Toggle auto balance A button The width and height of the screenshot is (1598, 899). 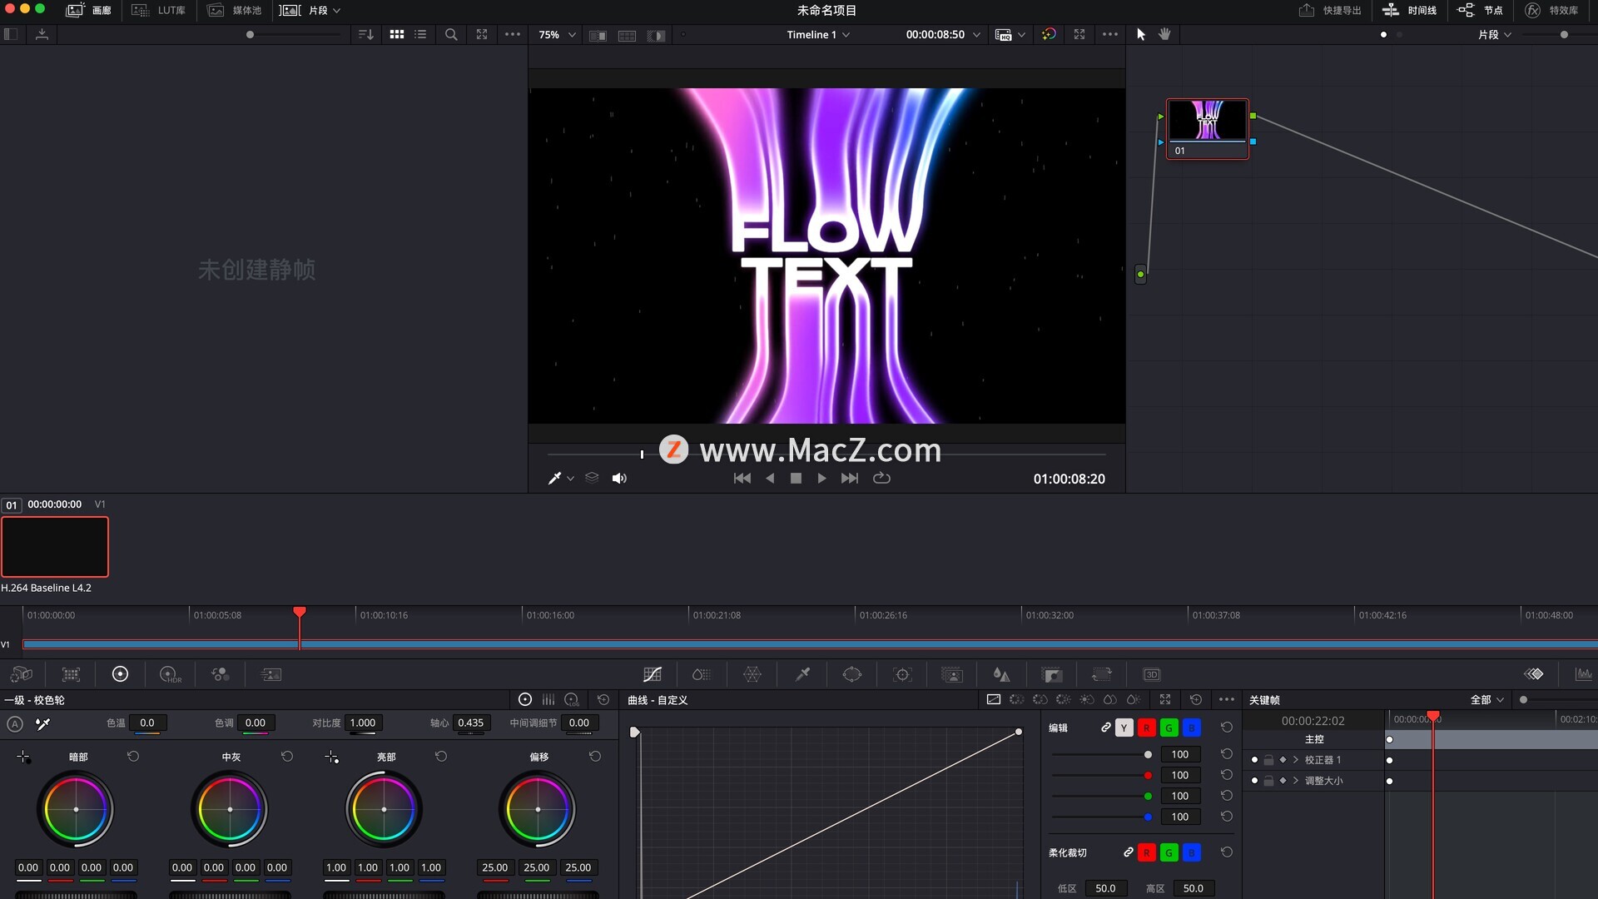[15, 724]
